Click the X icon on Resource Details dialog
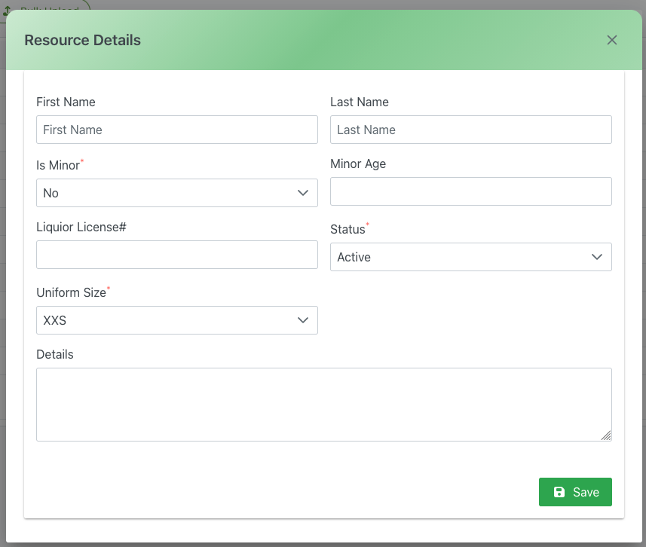 pos(611,40)
